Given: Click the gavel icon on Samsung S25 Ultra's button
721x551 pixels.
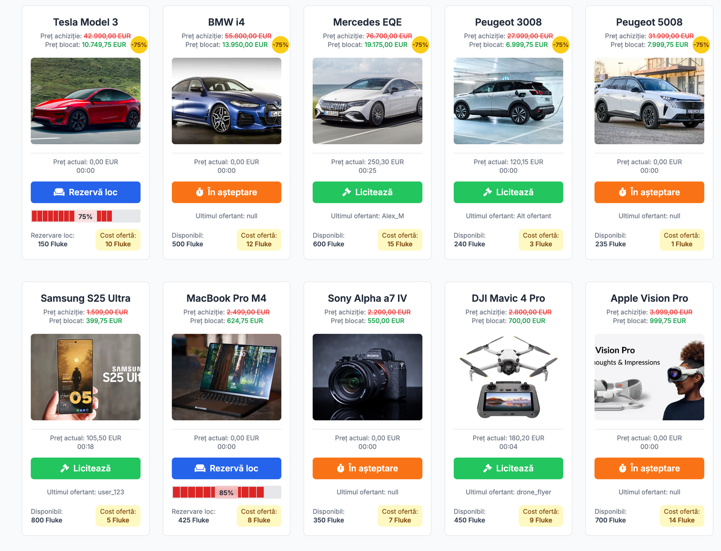Looking at the screenshot, I should pos(64,469).
